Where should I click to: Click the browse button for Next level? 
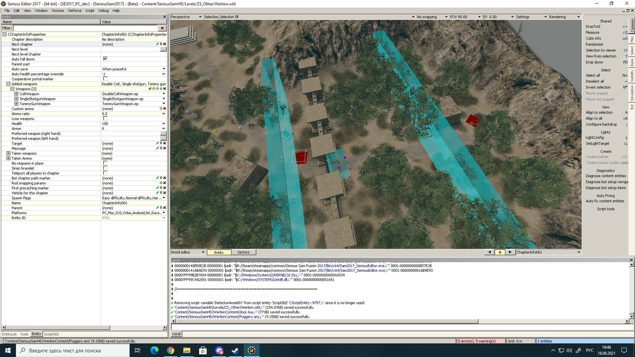pos(163,49)
